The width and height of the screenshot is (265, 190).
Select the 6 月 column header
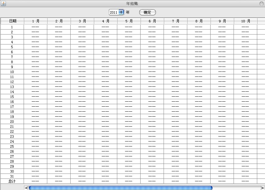[x=152, y=21]
